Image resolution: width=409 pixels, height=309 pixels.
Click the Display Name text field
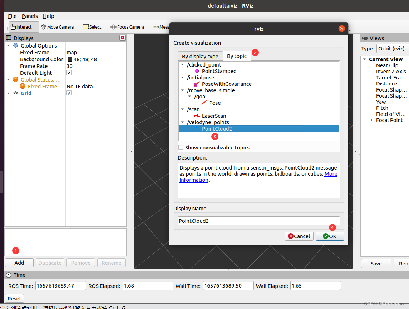pos(258,221)
